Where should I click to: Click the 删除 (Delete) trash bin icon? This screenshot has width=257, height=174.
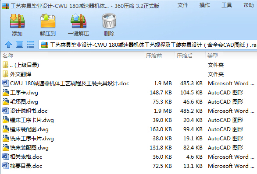pos(109,21)
